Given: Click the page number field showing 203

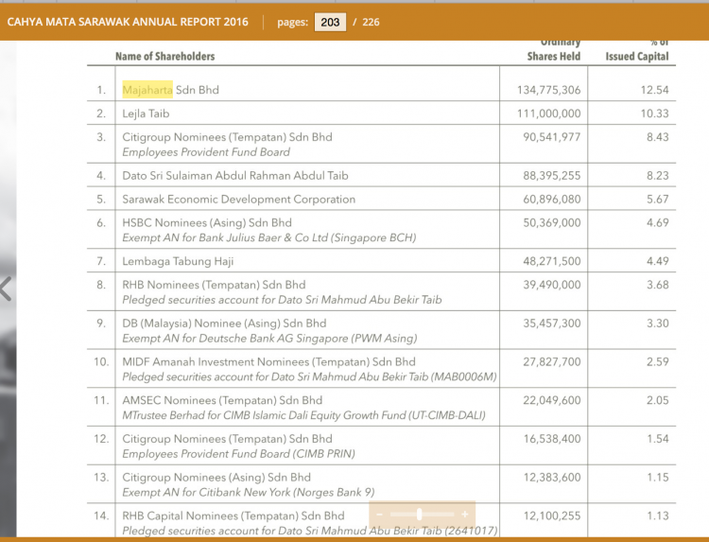Looking at the screenshot, I should (x=330, y=22).
